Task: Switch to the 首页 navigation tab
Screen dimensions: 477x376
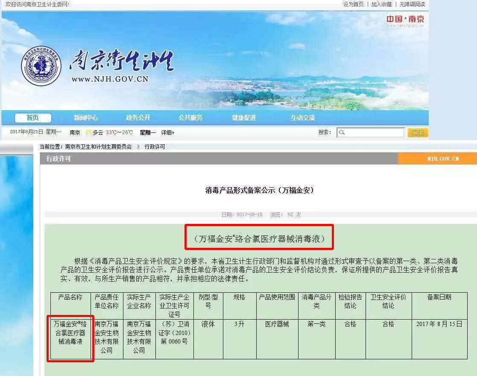Action: [x=33, y=117]
